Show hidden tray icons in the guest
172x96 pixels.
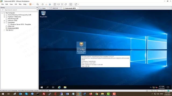tap(150, 87)
